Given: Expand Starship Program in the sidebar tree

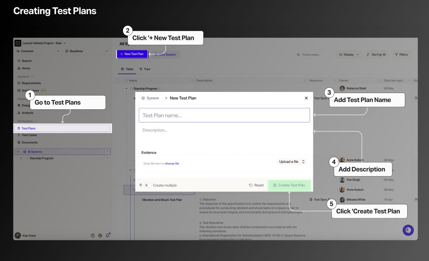Looking at the screenshot, I should (x=21, y=158).
